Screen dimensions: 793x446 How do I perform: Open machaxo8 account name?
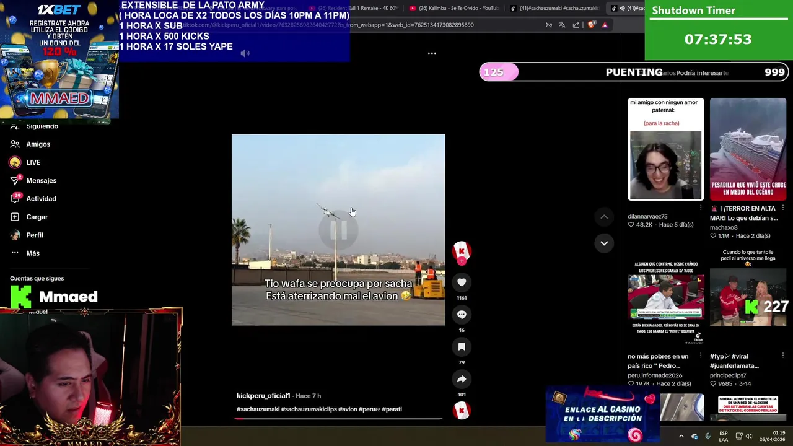click(x=725, y=227)
